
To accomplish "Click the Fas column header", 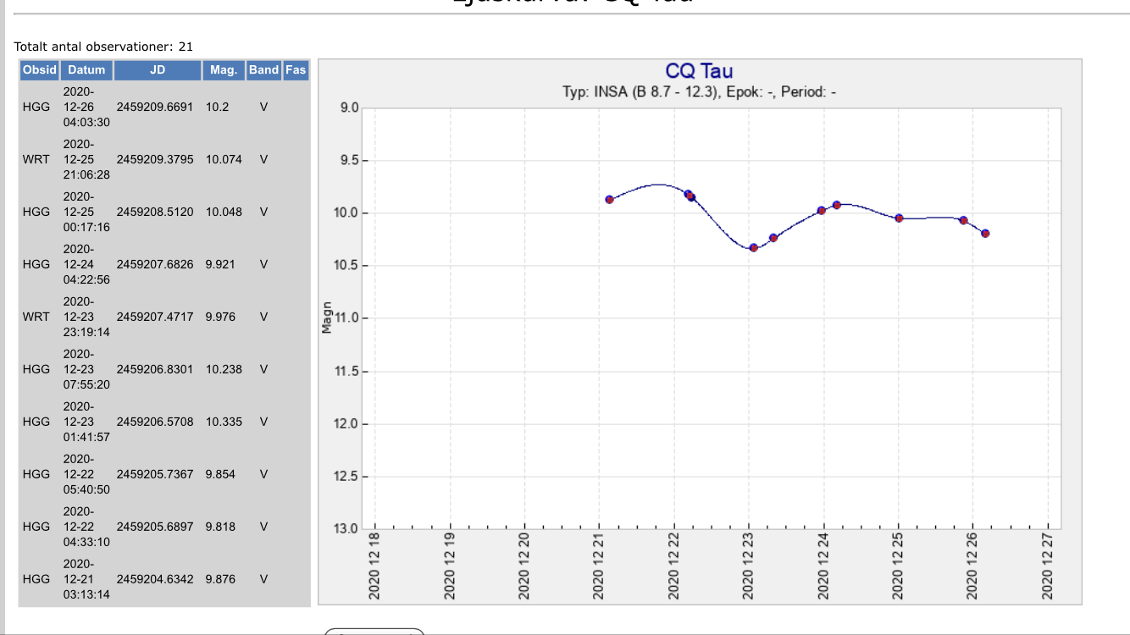I will coord(296,70).
